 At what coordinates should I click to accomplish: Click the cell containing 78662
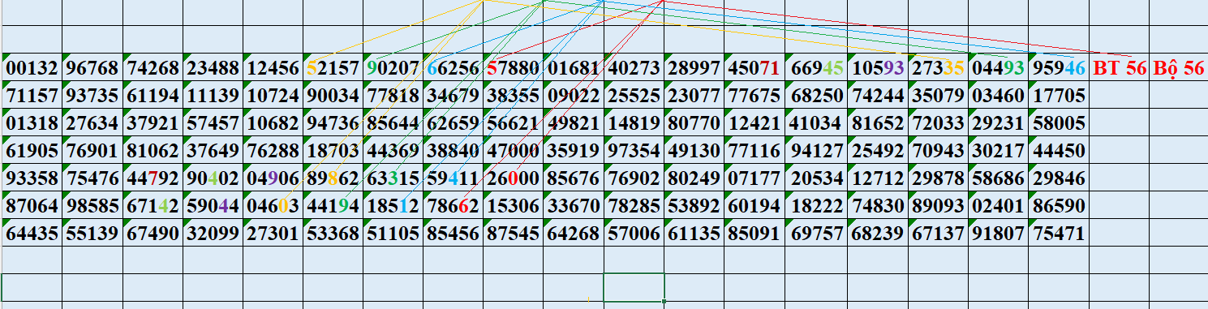pos(453,206)
